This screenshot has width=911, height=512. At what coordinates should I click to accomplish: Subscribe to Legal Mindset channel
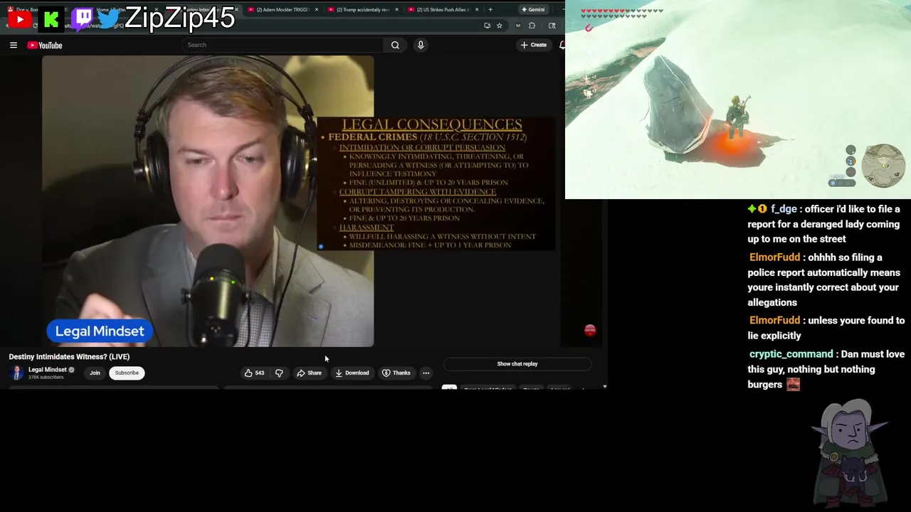pos(127,373)
